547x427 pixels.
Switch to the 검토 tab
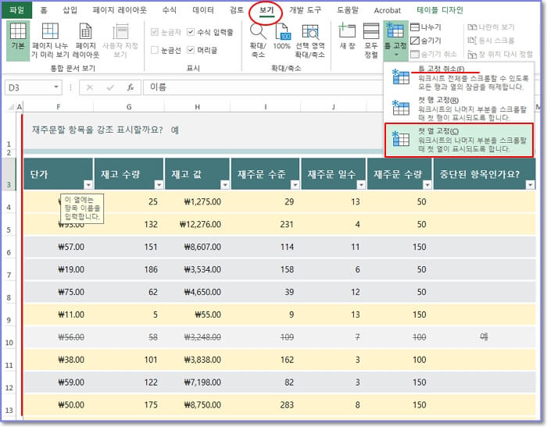click(x=237, y=10)
